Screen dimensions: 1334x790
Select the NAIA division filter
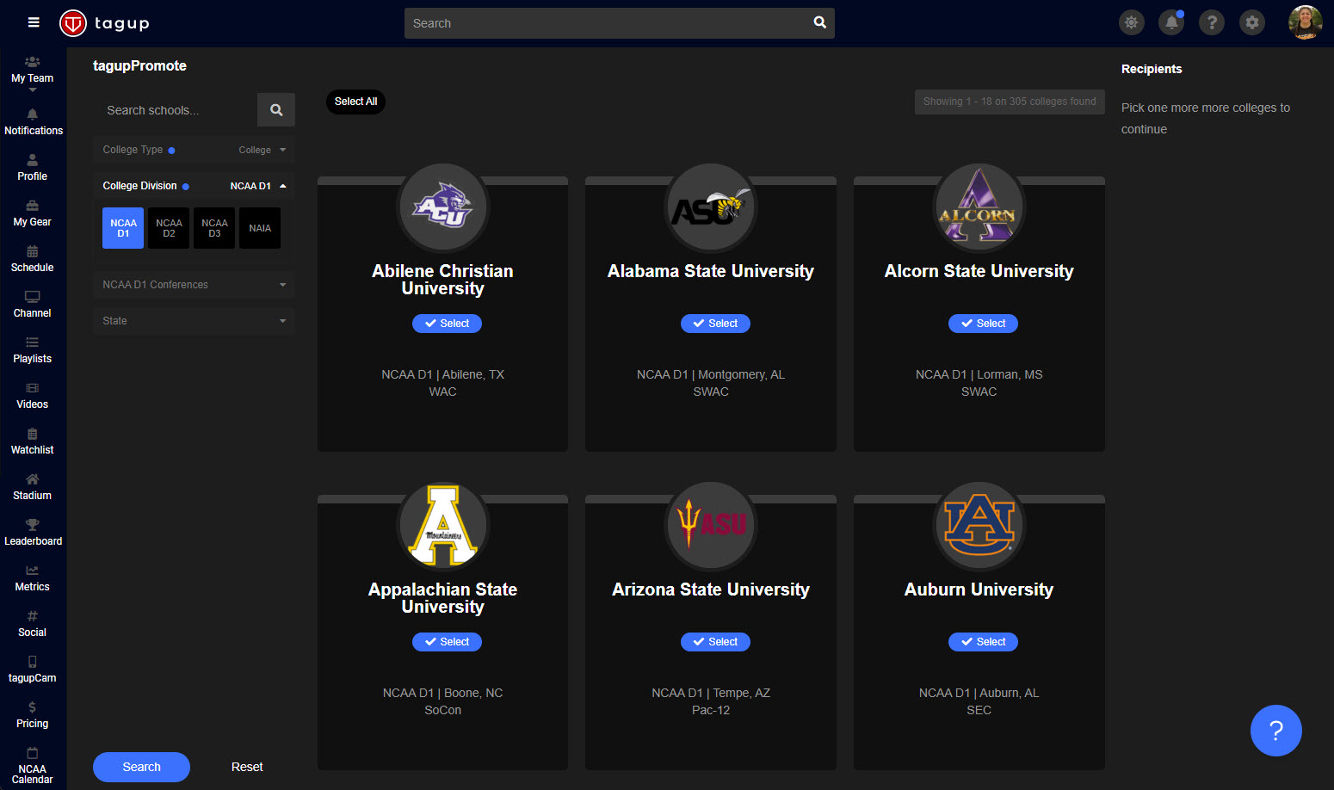(260, 228)
